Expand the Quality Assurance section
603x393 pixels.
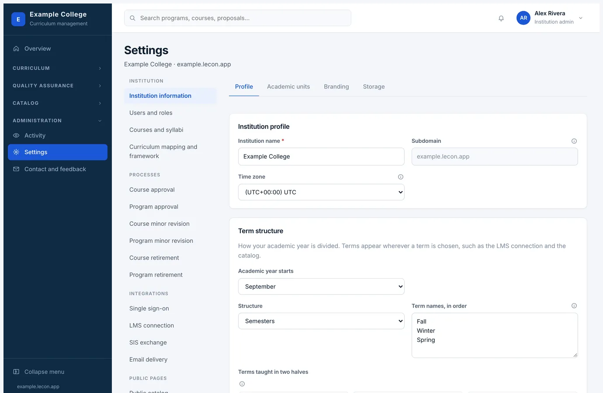[x=58, y=86]
